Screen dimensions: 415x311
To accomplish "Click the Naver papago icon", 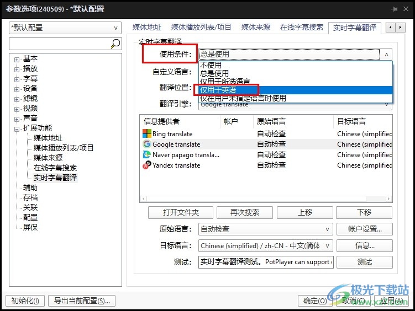I will pyautogui.click(x=146, y=155).
